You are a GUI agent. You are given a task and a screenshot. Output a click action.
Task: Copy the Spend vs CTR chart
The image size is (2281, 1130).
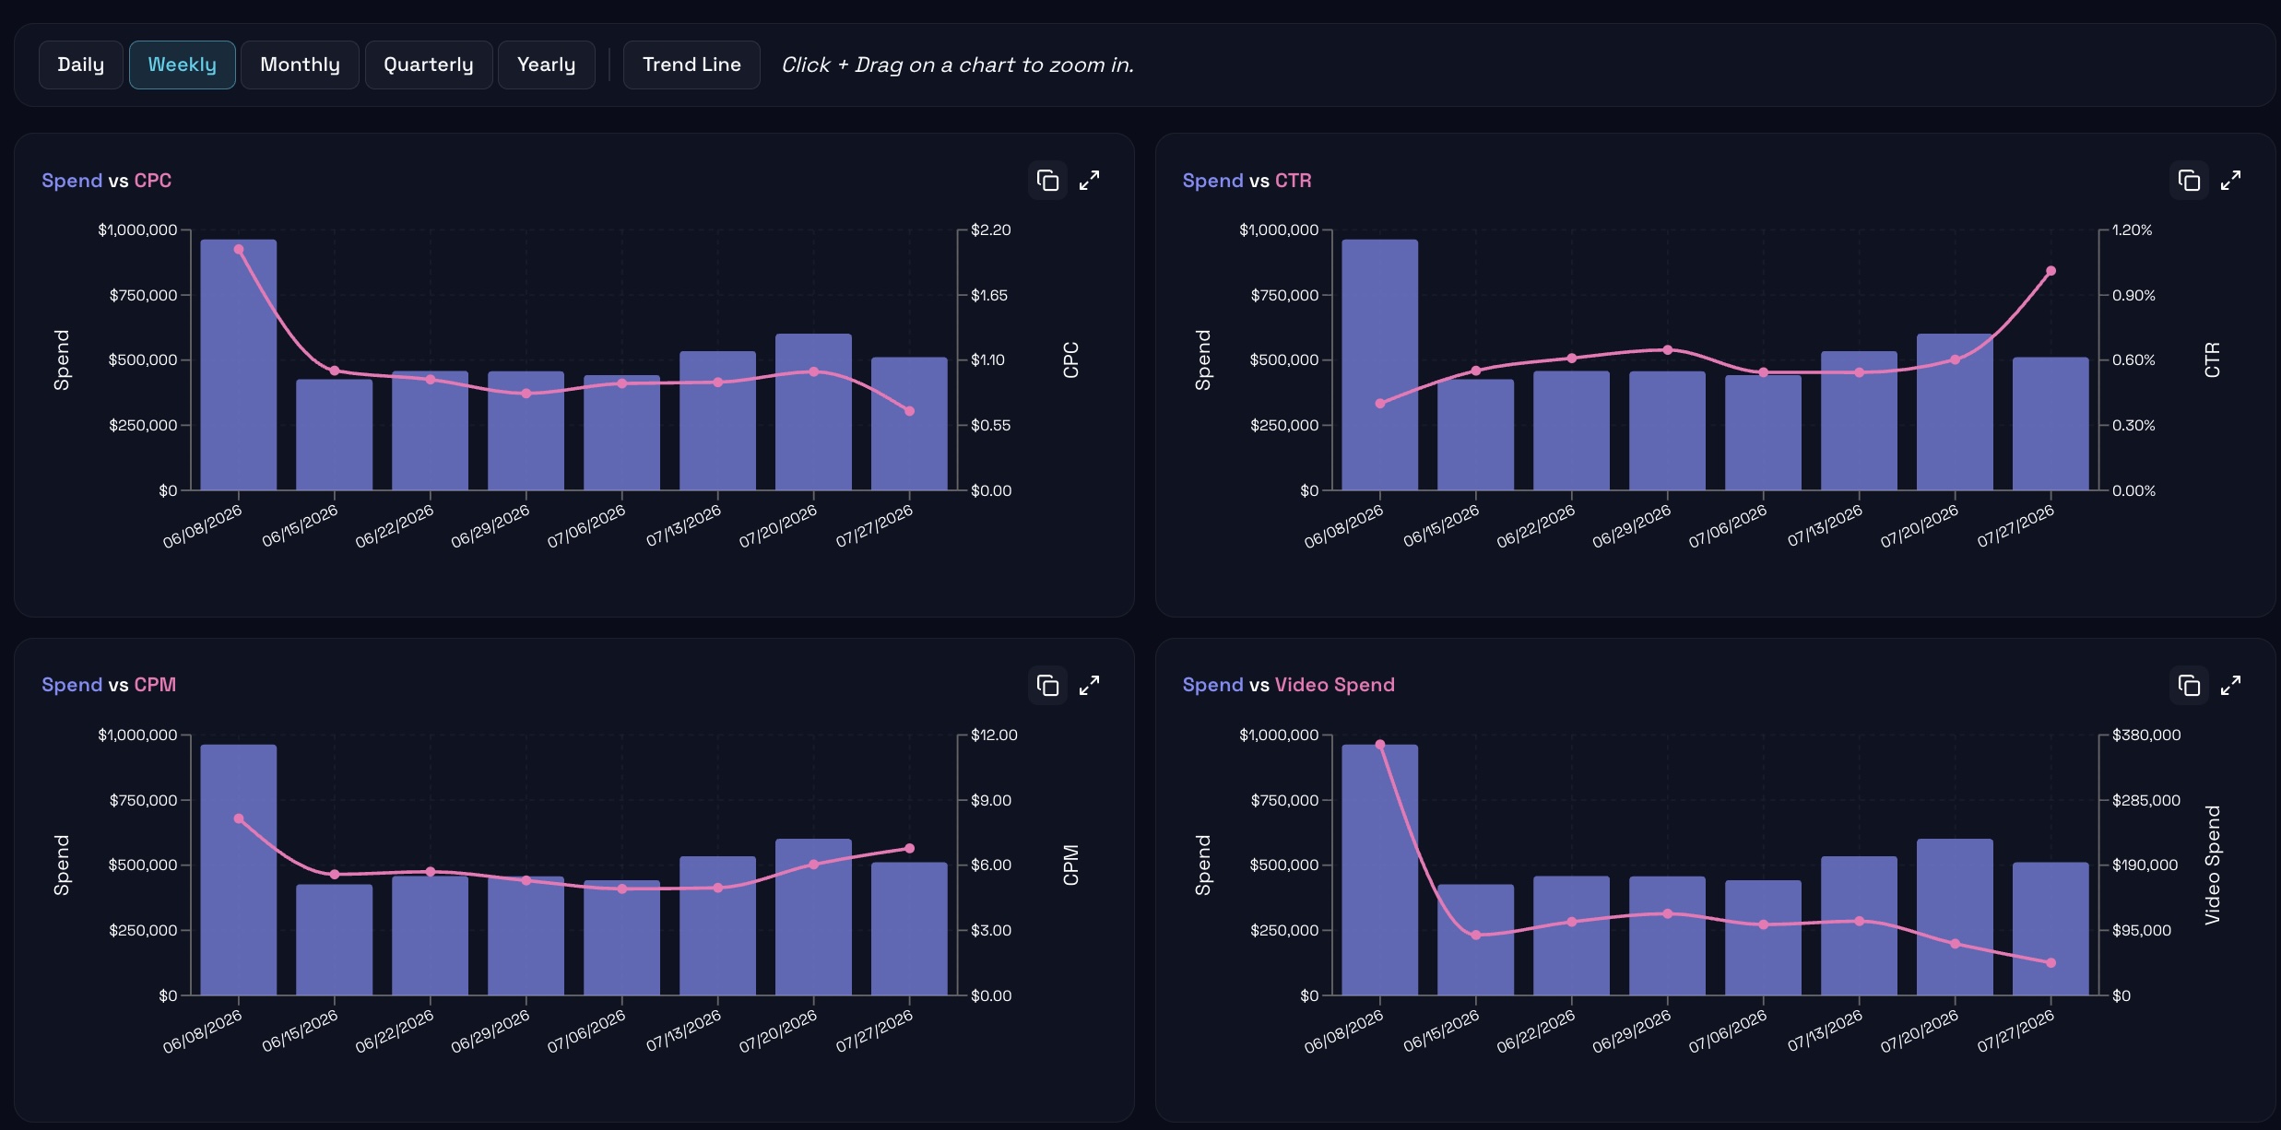pos(2189,181)
